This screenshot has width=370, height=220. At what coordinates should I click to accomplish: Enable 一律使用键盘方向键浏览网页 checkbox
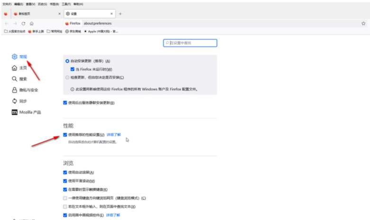pyautogui.click(x=65, y=198)
